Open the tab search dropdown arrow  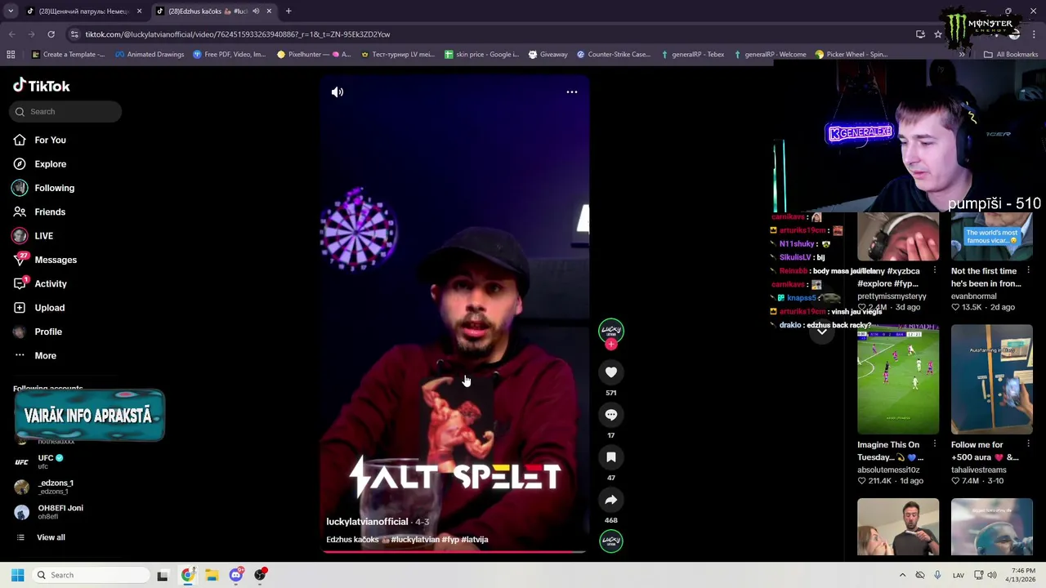pos(11,11)
